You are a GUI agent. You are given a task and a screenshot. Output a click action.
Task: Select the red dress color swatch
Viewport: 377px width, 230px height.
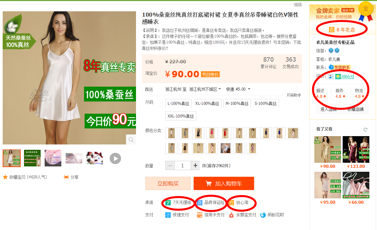point(226,133)
